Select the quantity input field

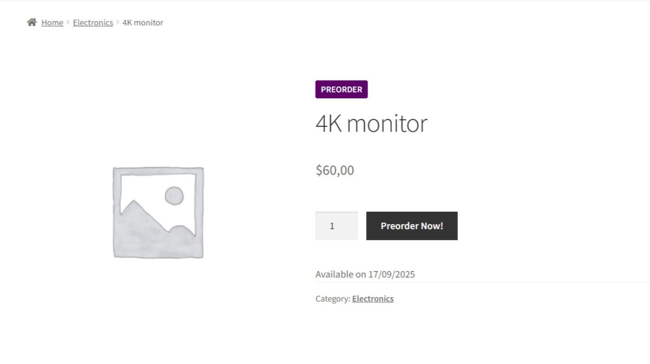click(336, 226)
